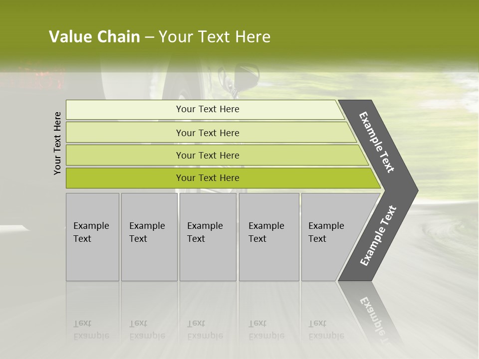The height and width of the screenshot is (359, 479).
Task: Select the slide title 'Value Chain – Your Text Here'
Action: pyautogui.click(x=160, y=36)
